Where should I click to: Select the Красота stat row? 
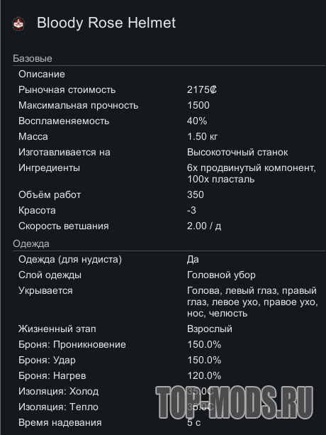[x=169, y=210]
